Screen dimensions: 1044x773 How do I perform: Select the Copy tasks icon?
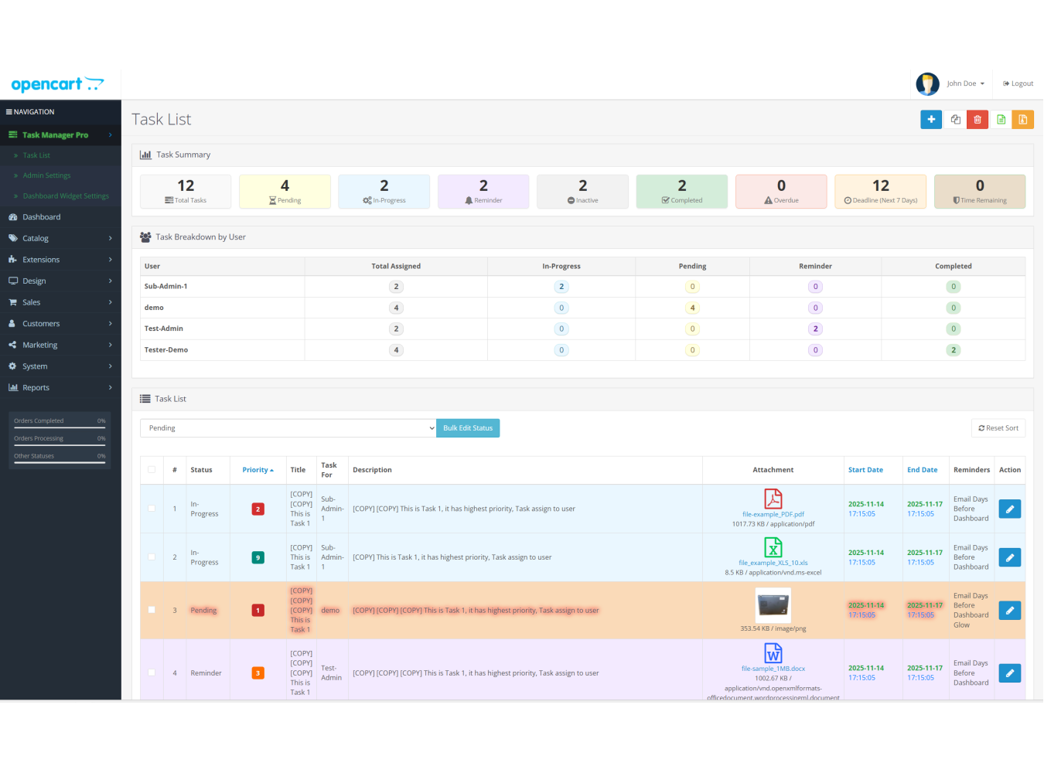pos(955,120)
